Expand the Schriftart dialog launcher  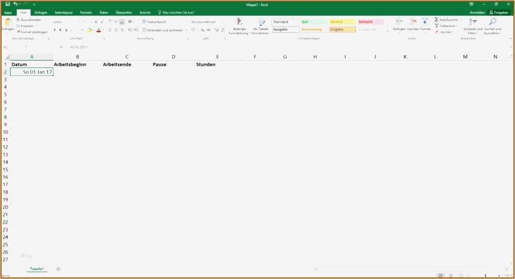pyautogui.click(x=104, y=39)
